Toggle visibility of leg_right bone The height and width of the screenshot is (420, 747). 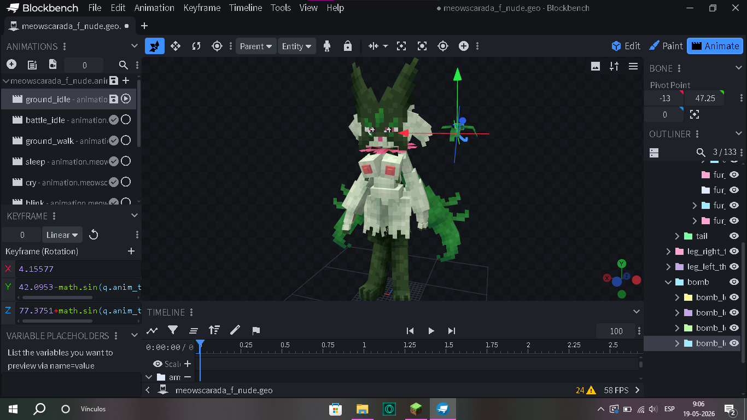(734, 252)
